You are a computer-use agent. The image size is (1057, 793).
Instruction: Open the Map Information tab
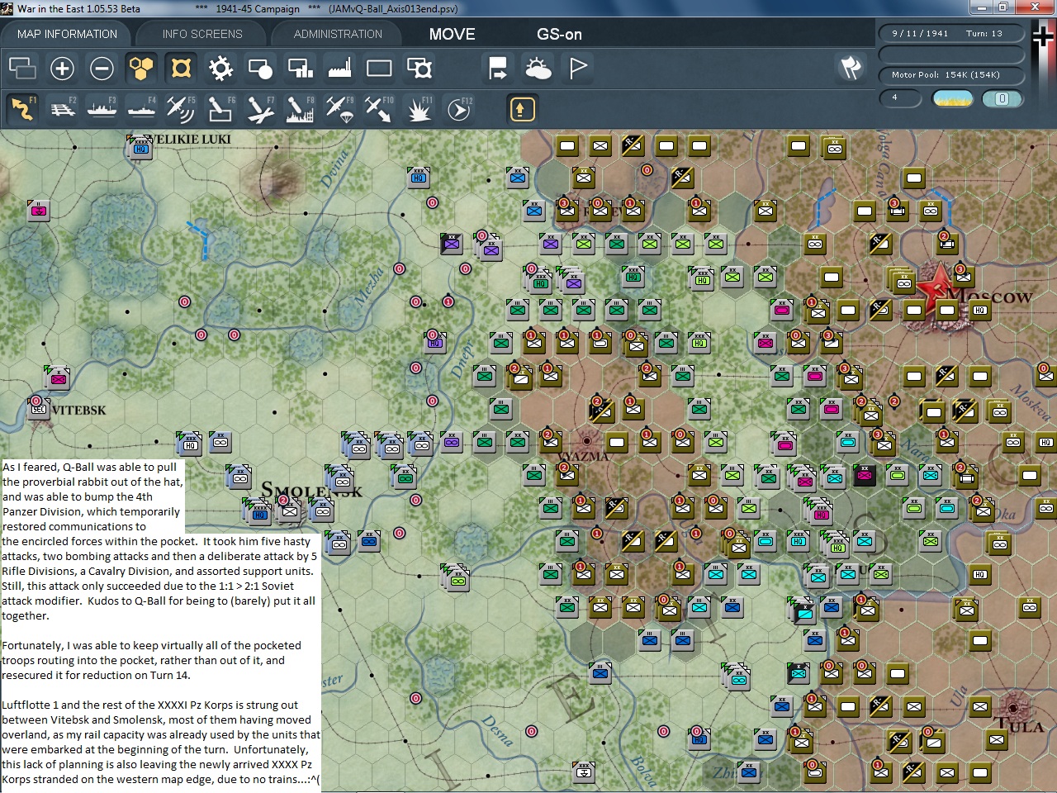[x=67, y=34]
